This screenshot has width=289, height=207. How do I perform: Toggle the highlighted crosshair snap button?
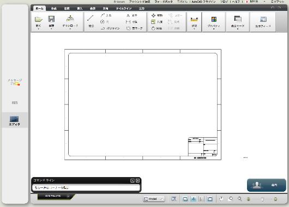(x=194, y=199)
